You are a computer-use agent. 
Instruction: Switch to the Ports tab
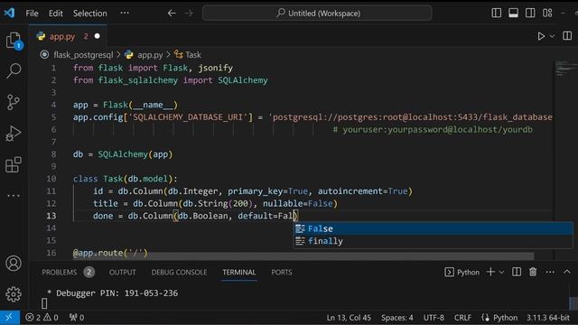click(282, 273)
